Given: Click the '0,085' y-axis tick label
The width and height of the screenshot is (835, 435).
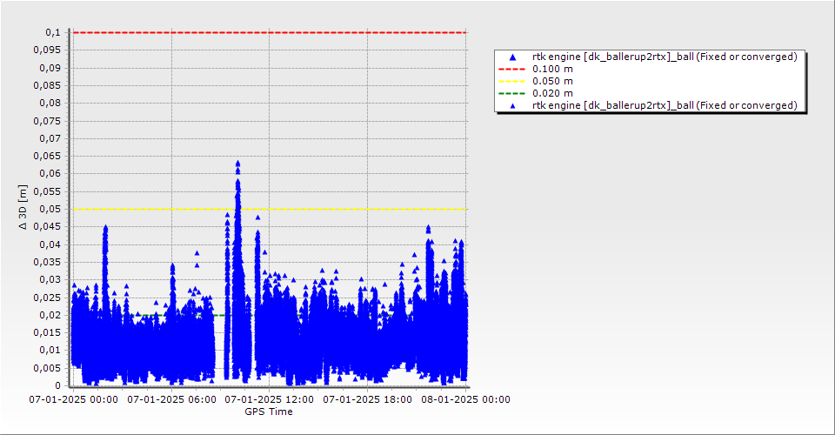Looking at the screenshot, I should [47, 86].
